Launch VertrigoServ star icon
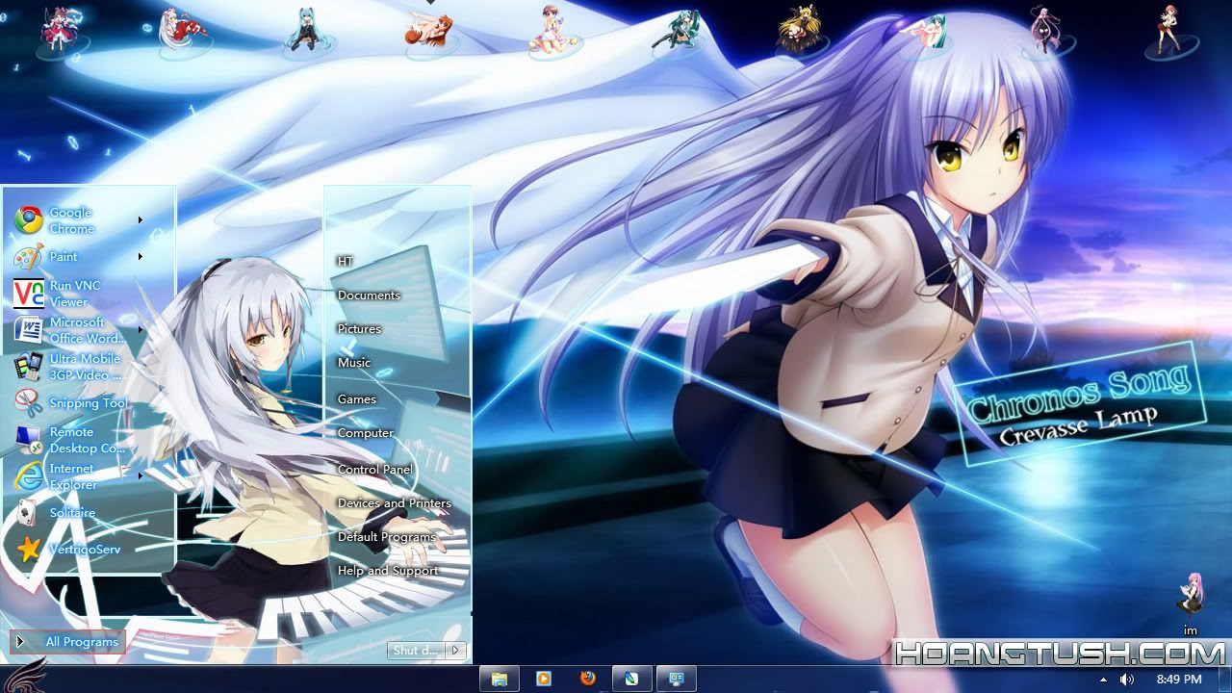 point(29,550)
